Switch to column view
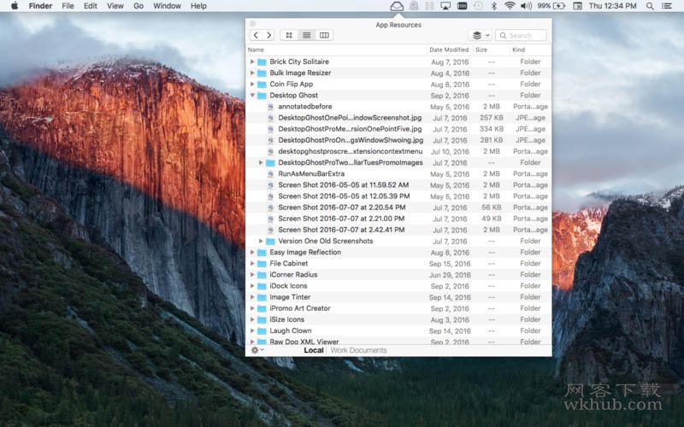This screenshot has width=684, height=427. [x=324, y=35]
